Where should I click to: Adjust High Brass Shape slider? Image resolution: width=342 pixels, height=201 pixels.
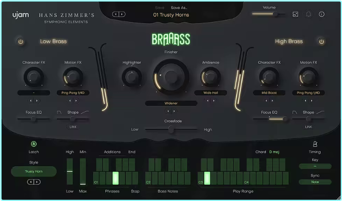[308, 119]
